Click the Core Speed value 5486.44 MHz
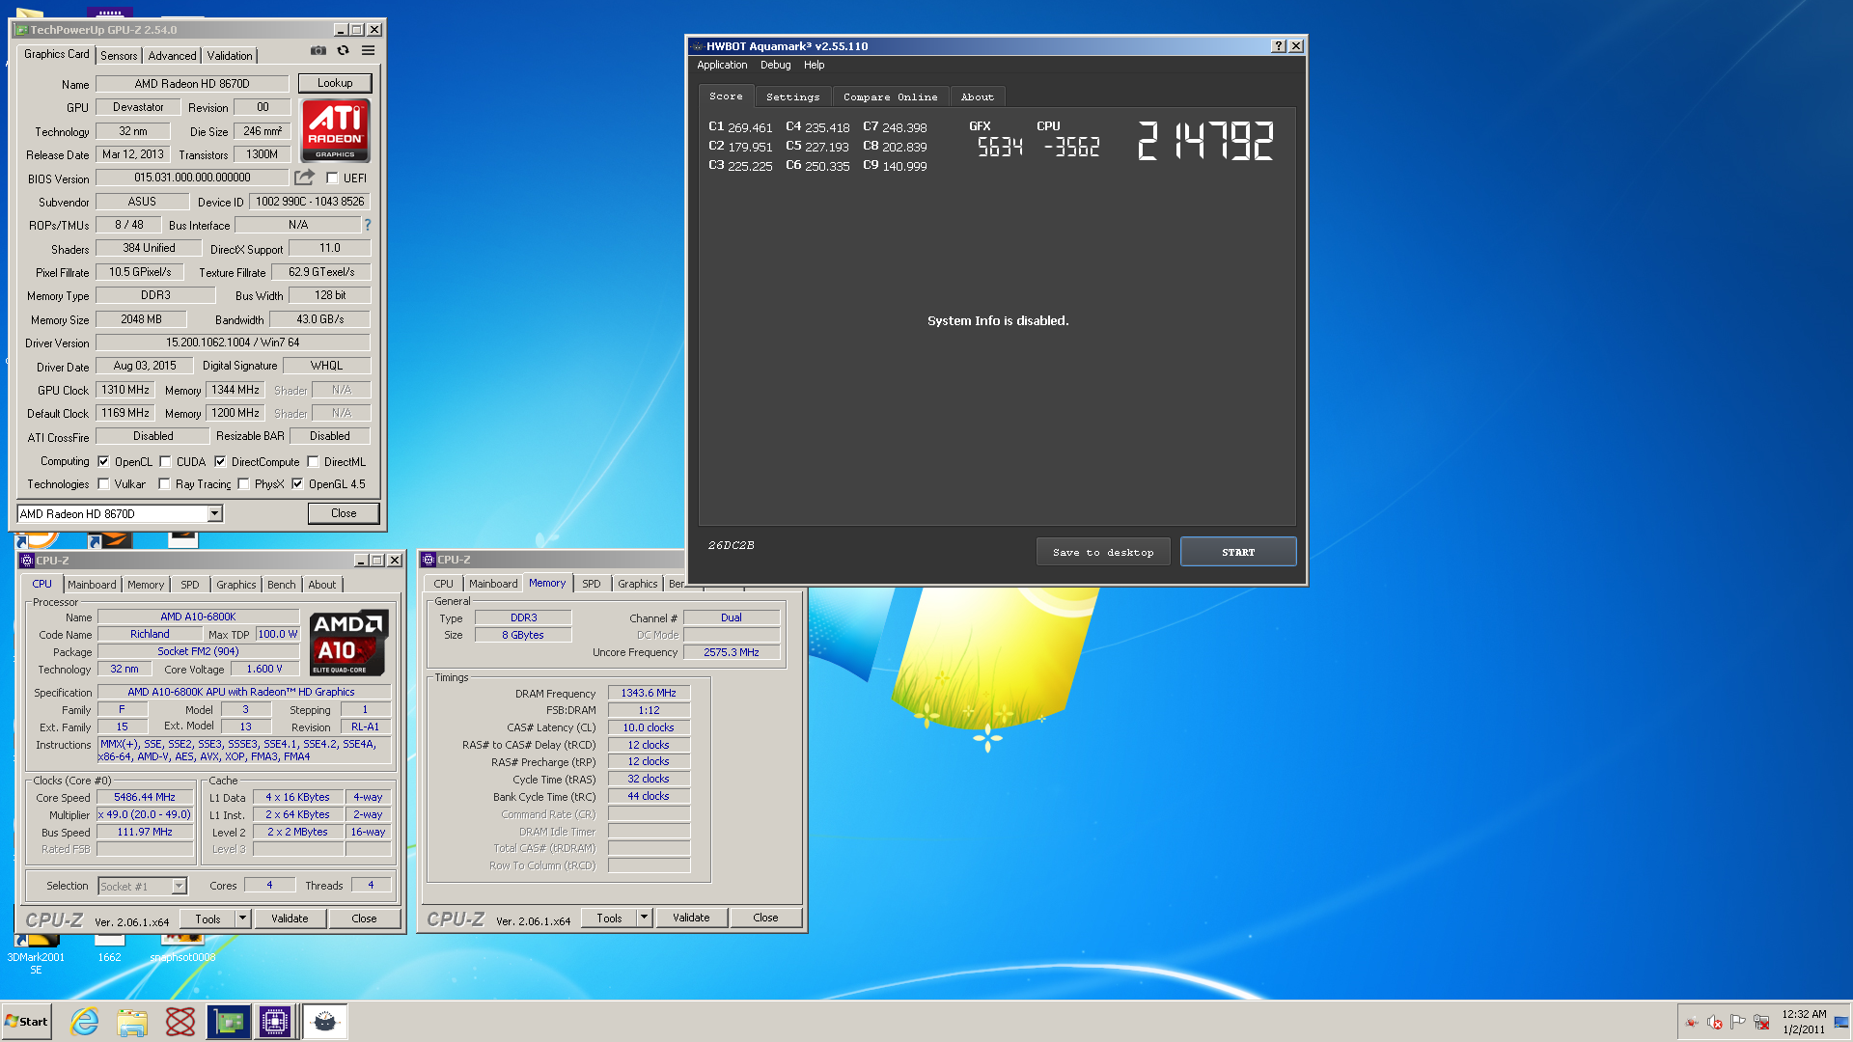This screenshot has width=1853, height=1042. point(145,798)
